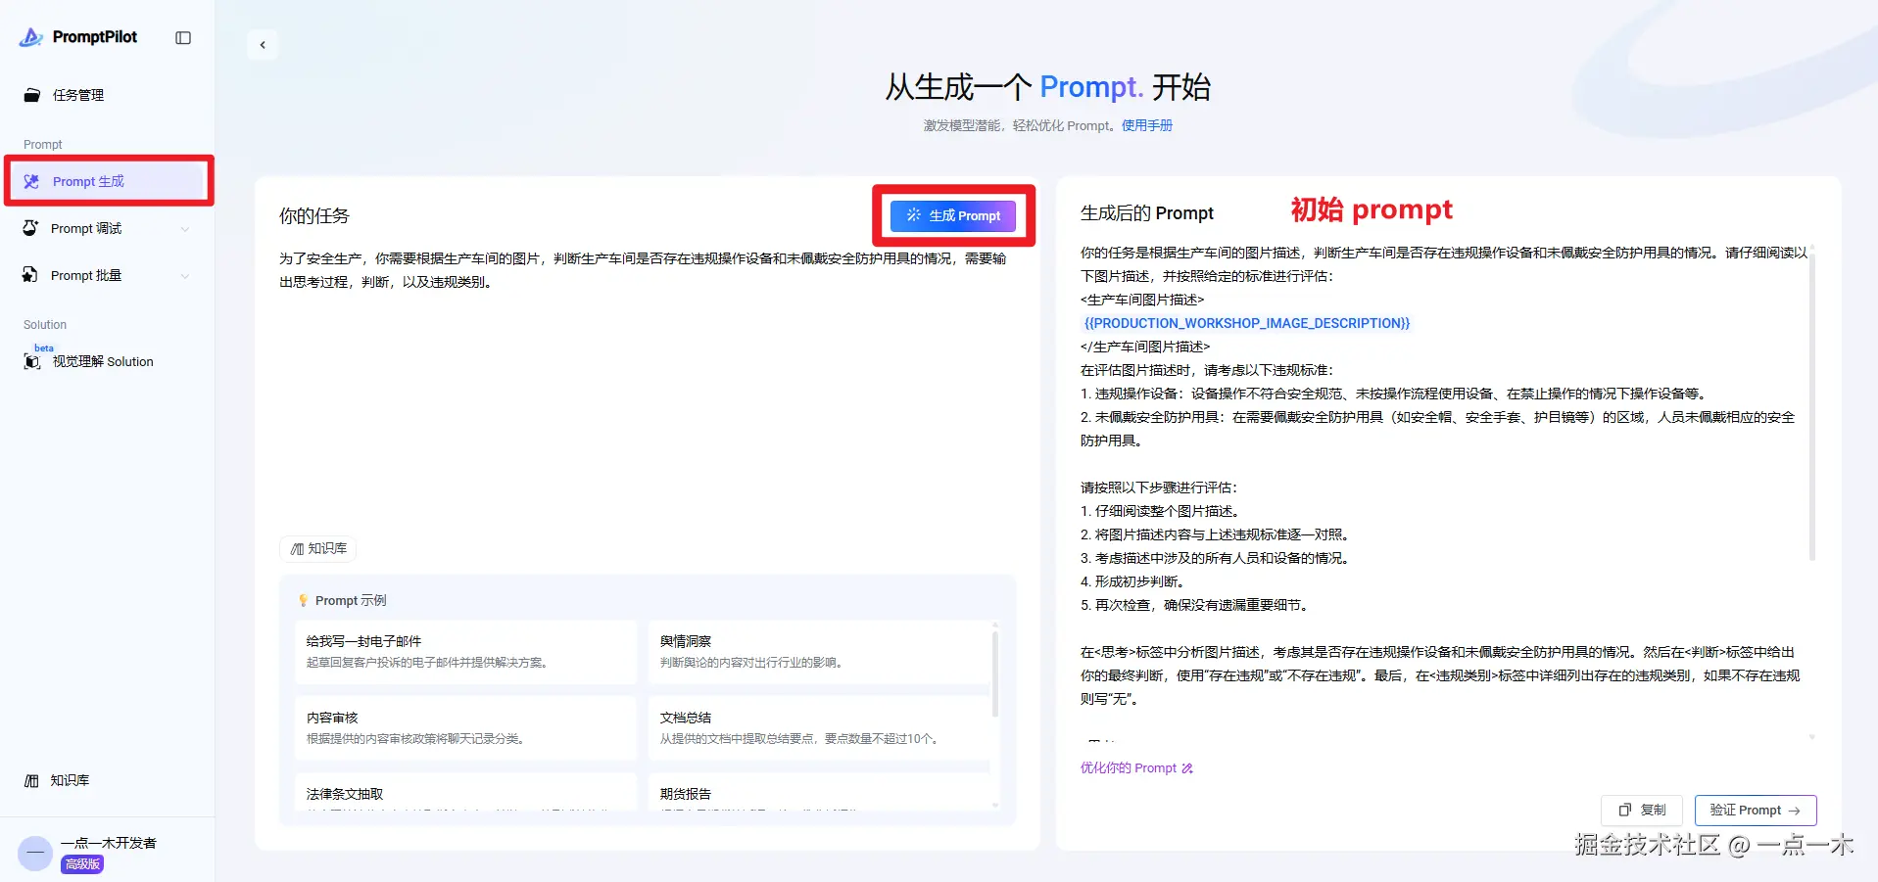Click the user avatar at bottom left
This screenshot has width=1878, height=882.
[x=35, y=853]
